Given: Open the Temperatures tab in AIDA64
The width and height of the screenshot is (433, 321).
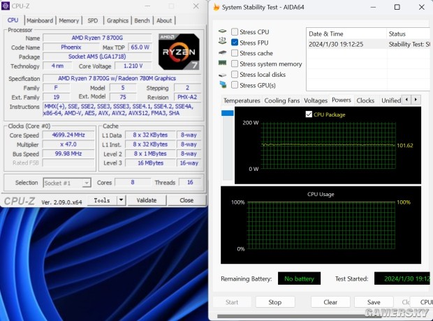Looking at the screenshot, I should point(242,100).
